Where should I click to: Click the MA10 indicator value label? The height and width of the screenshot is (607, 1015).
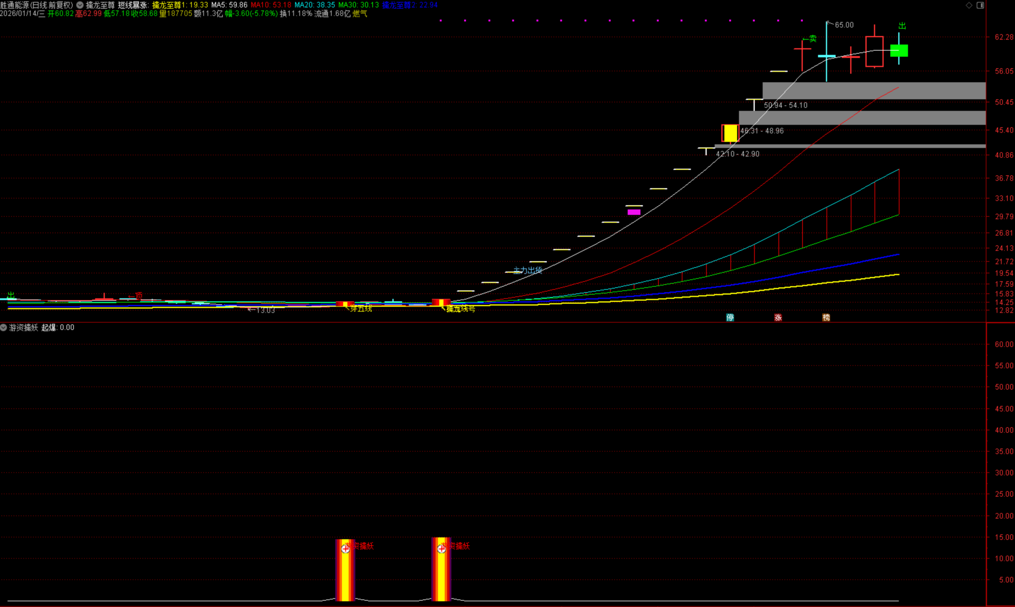271,5
